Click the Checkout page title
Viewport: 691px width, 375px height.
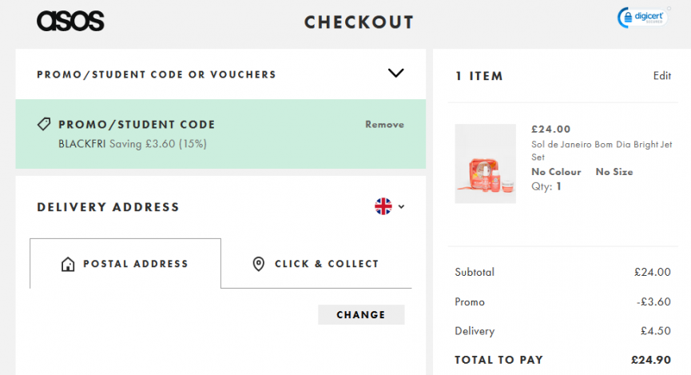pos(359,22)
